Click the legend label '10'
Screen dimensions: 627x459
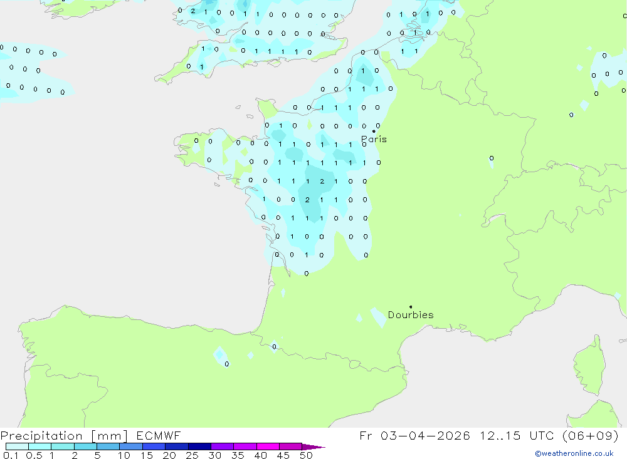[x=124, y=455]
